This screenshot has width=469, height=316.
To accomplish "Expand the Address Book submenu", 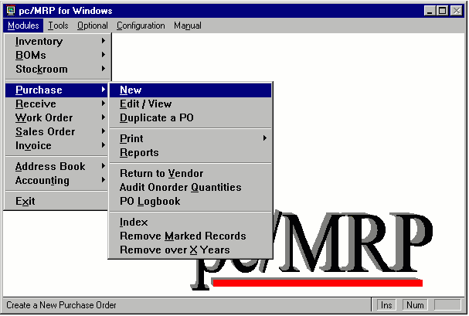I will [x=56, y=167].
